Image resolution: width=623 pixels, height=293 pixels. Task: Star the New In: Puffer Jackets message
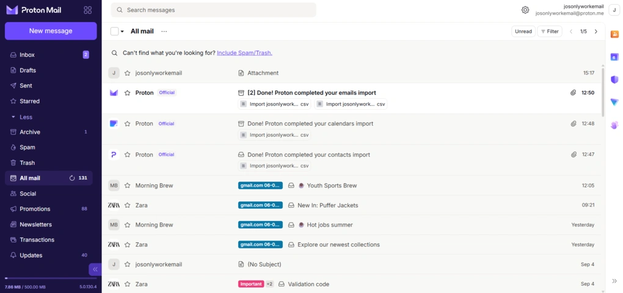127,205
